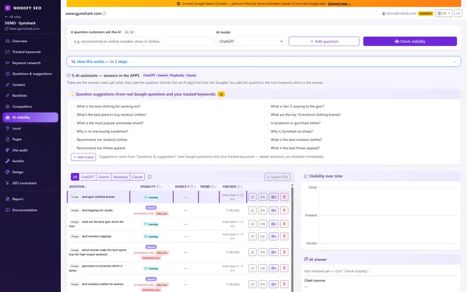Click the Export CSV button
This screenshot has height=292, width=467.
(277, 177)
